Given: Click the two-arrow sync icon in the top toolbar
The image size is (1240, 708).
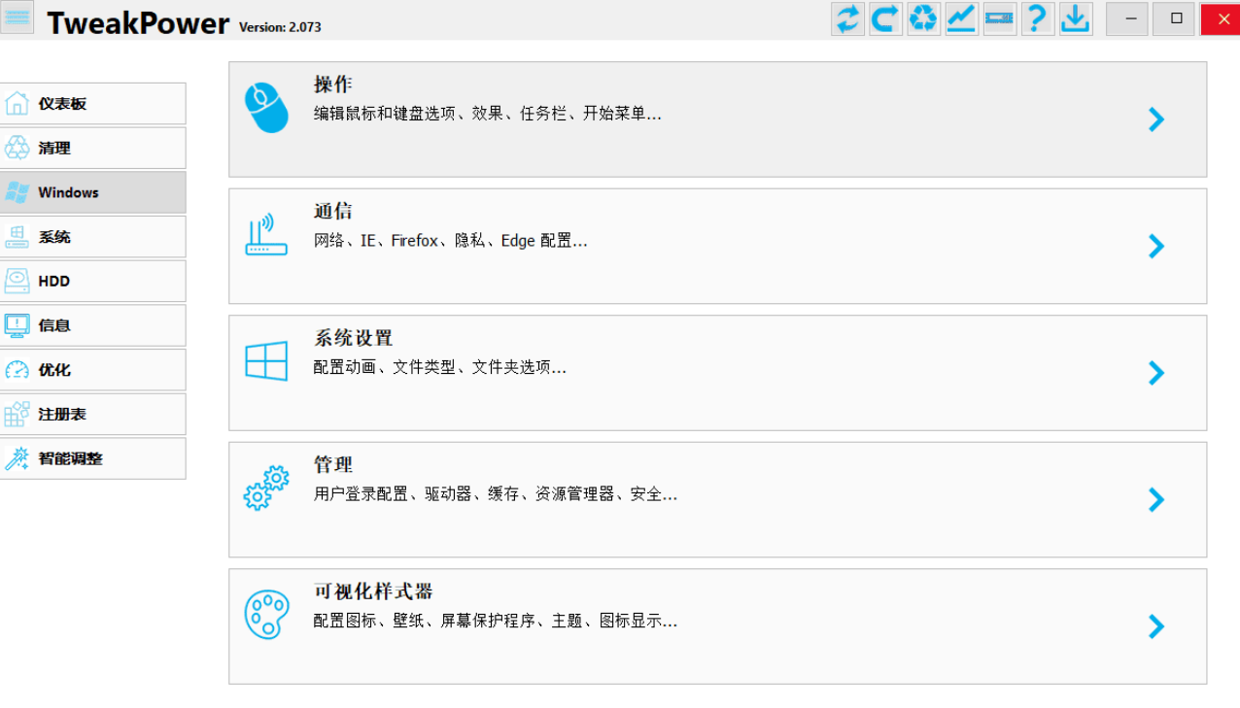Looking at the screenshot, I should pyautogui.click(x=847, y=18).
